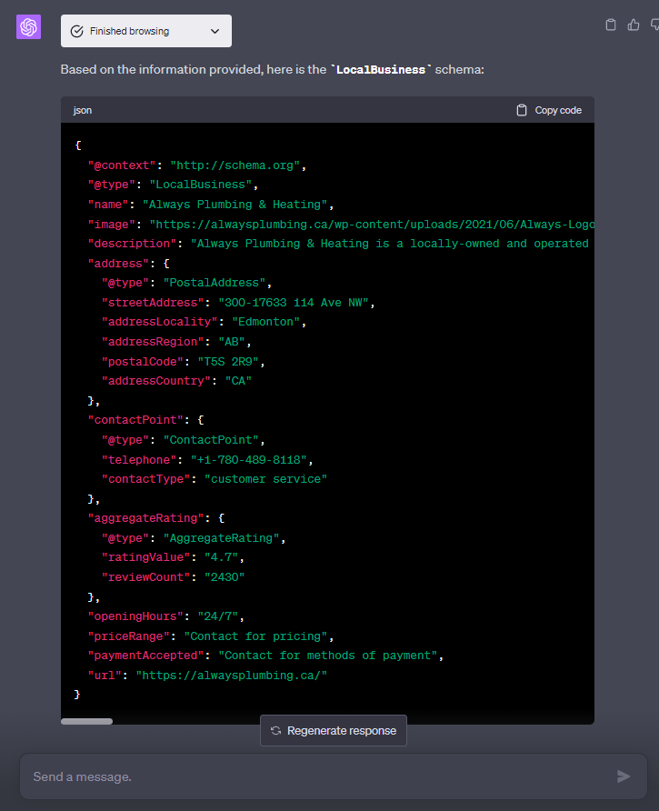Click the LocalBusiness inline code in intro text
The width and height of the screenshot is (659, 811).
click(380, 69)
